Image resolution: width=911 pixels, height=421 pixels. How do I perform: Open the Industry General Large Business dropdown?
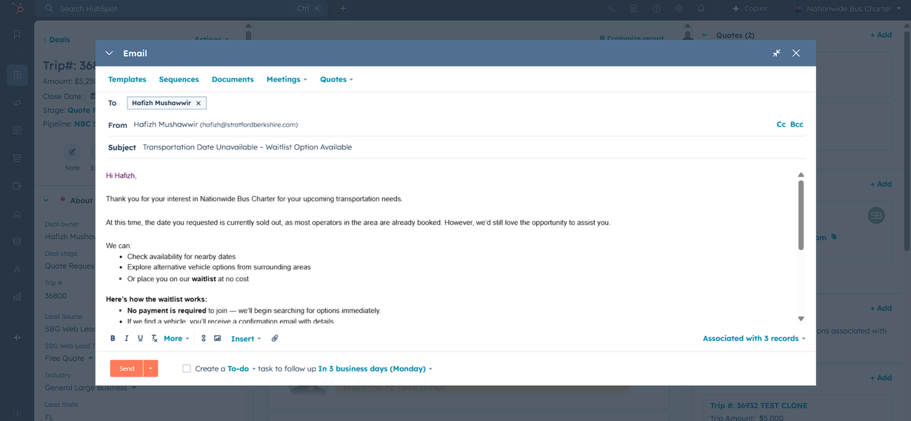click(x=90, y=388)
